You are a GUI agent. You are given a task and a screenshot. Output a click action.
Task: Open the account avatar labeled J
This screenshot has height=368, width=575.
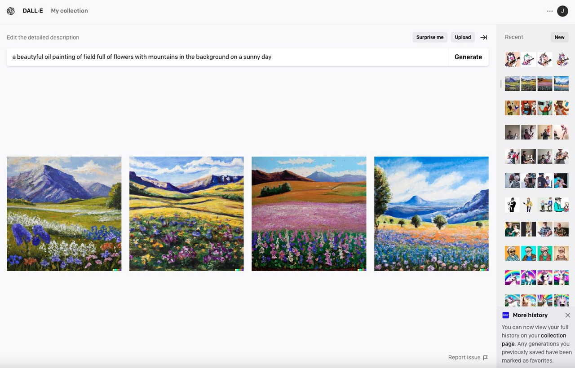coord(562,11)
